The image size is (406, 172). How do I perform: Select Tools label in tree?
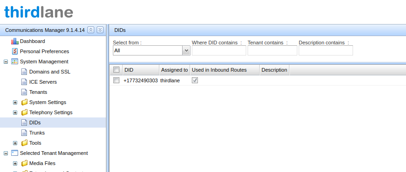tap(35, 143)
